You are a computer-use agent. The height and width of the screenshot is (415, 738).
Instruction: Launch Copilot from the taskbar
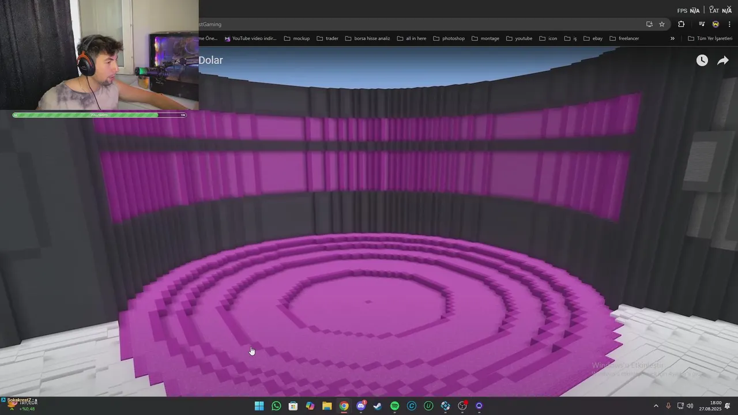(310, 406)
